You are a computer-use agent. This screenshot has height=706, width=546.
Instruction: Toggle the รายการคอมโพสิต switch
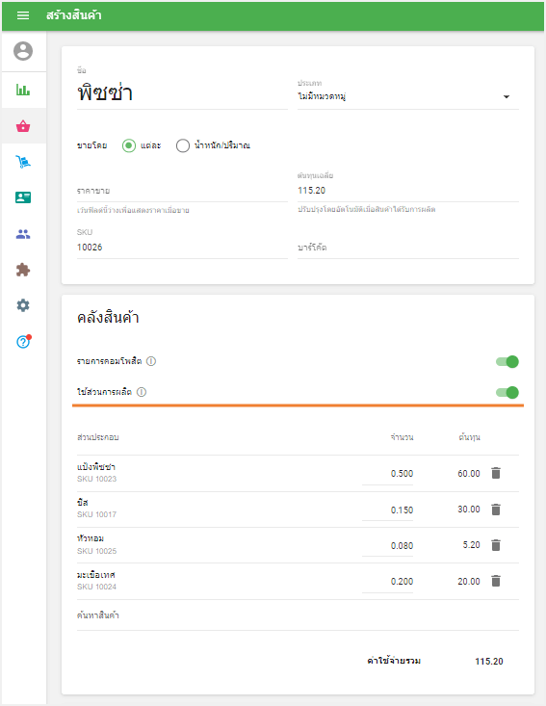pos(507,361)
